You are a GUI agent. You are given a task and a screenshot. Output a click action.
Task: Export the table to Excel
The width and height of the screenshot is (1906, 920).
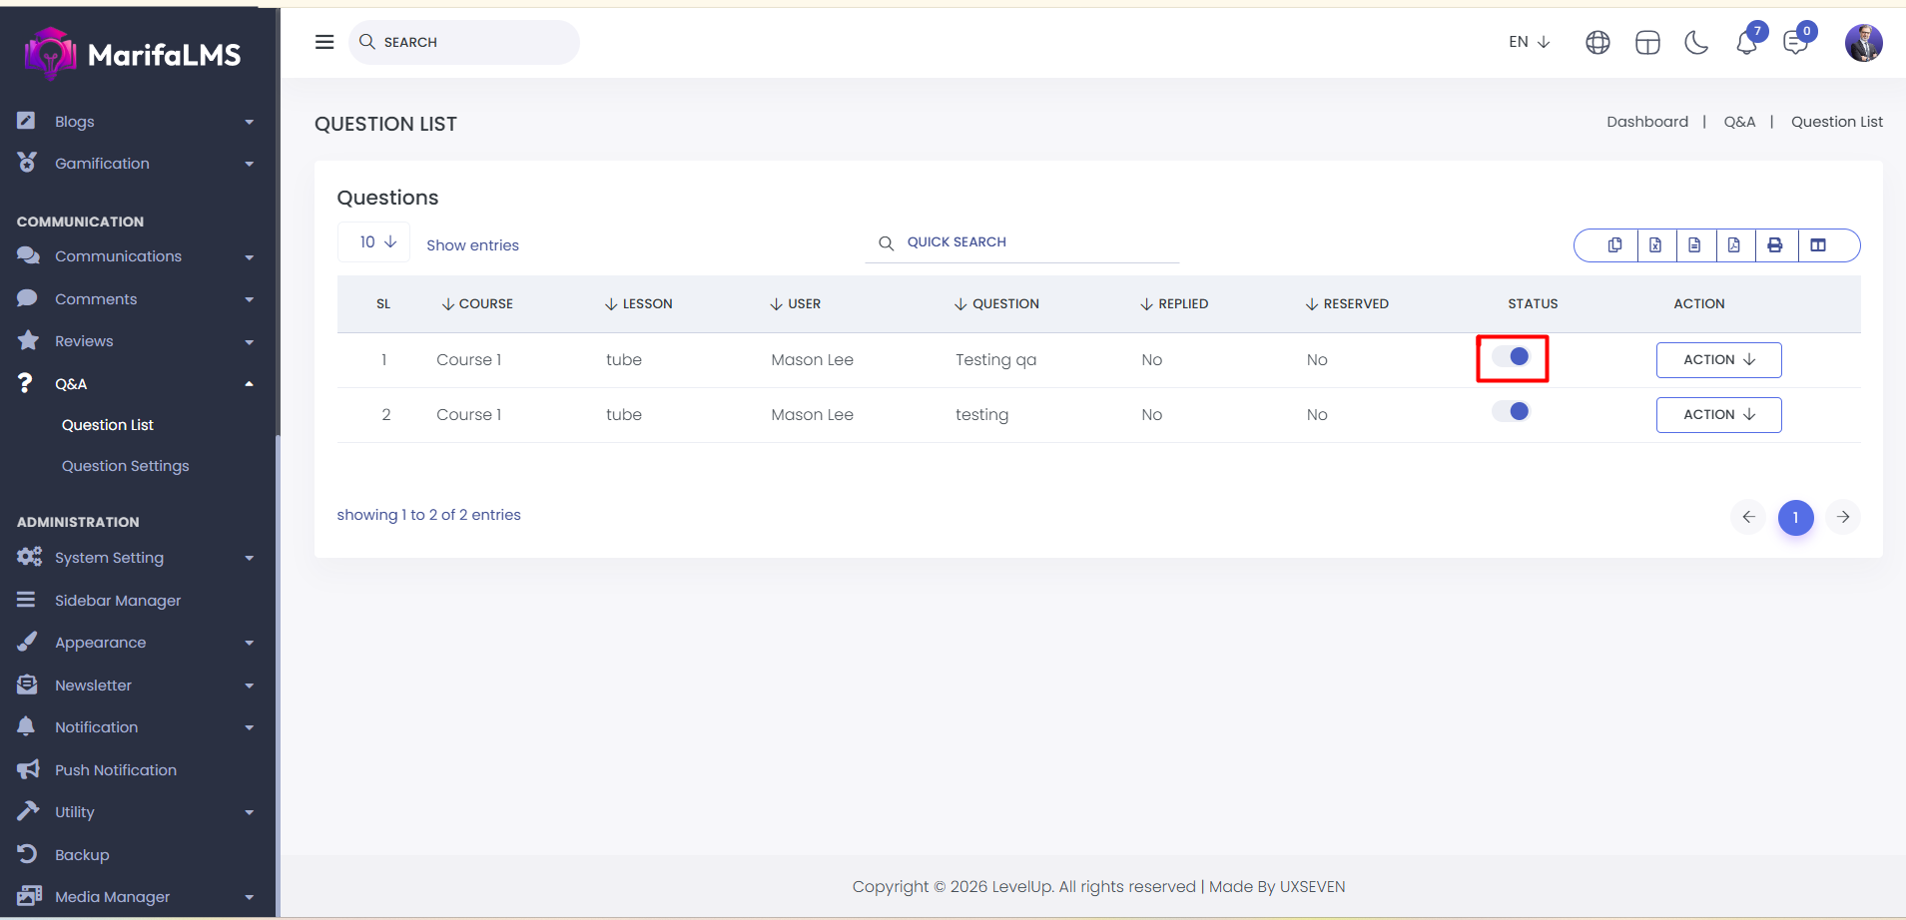point(1655,245)
